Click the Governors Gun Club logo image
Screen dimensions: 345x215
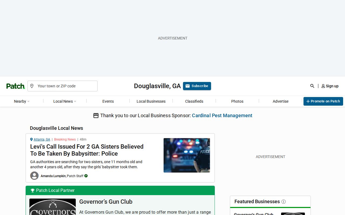pyautogui.click(x=53, y=207)
